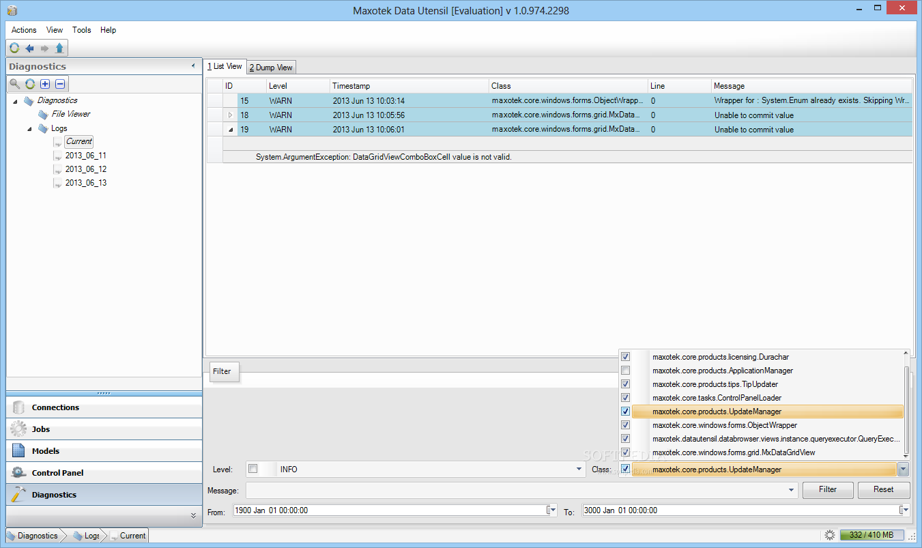Uncheck the highlighted UpdateManager checkbox in the list

[625, 412]
